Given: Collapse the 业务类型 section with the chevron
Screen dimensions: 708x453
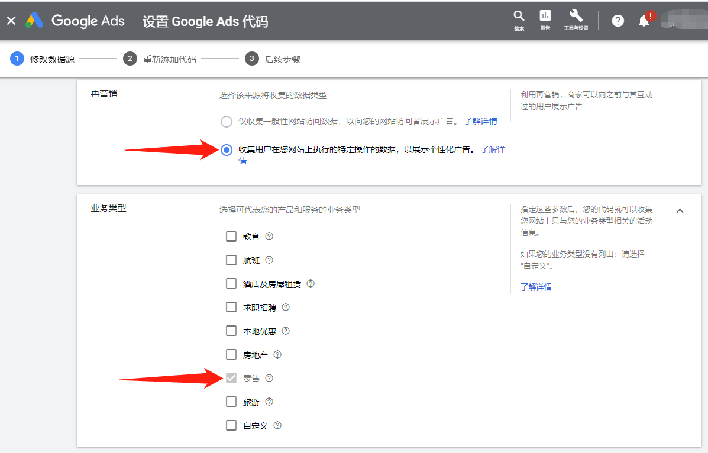Looking at the screenshot, I should [680, 210].
